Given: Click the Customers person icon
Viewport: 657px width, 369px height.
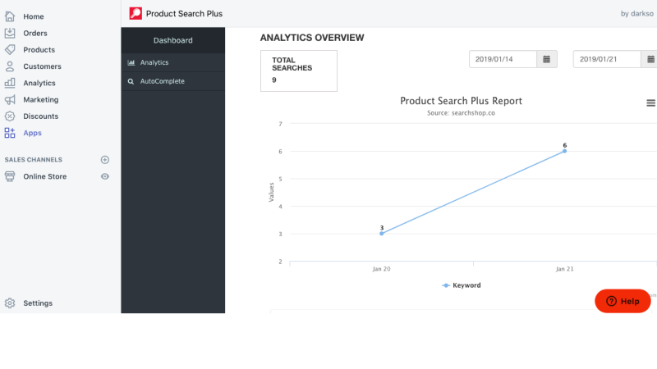Looking at the screenshot, I should point(10,66).
